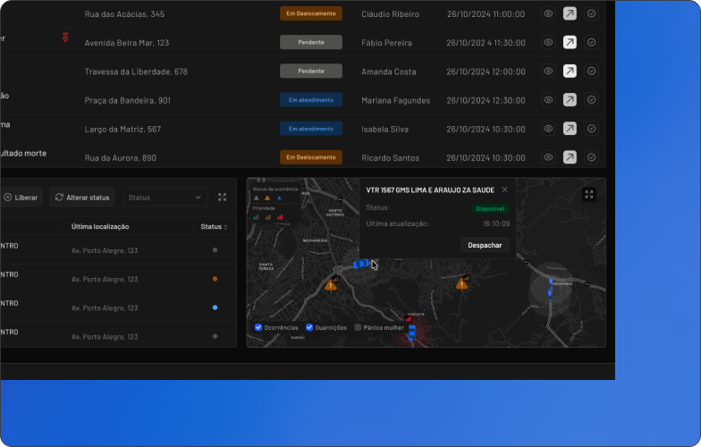Mark Amanda Costa occurrence as complete

[592, 72]
